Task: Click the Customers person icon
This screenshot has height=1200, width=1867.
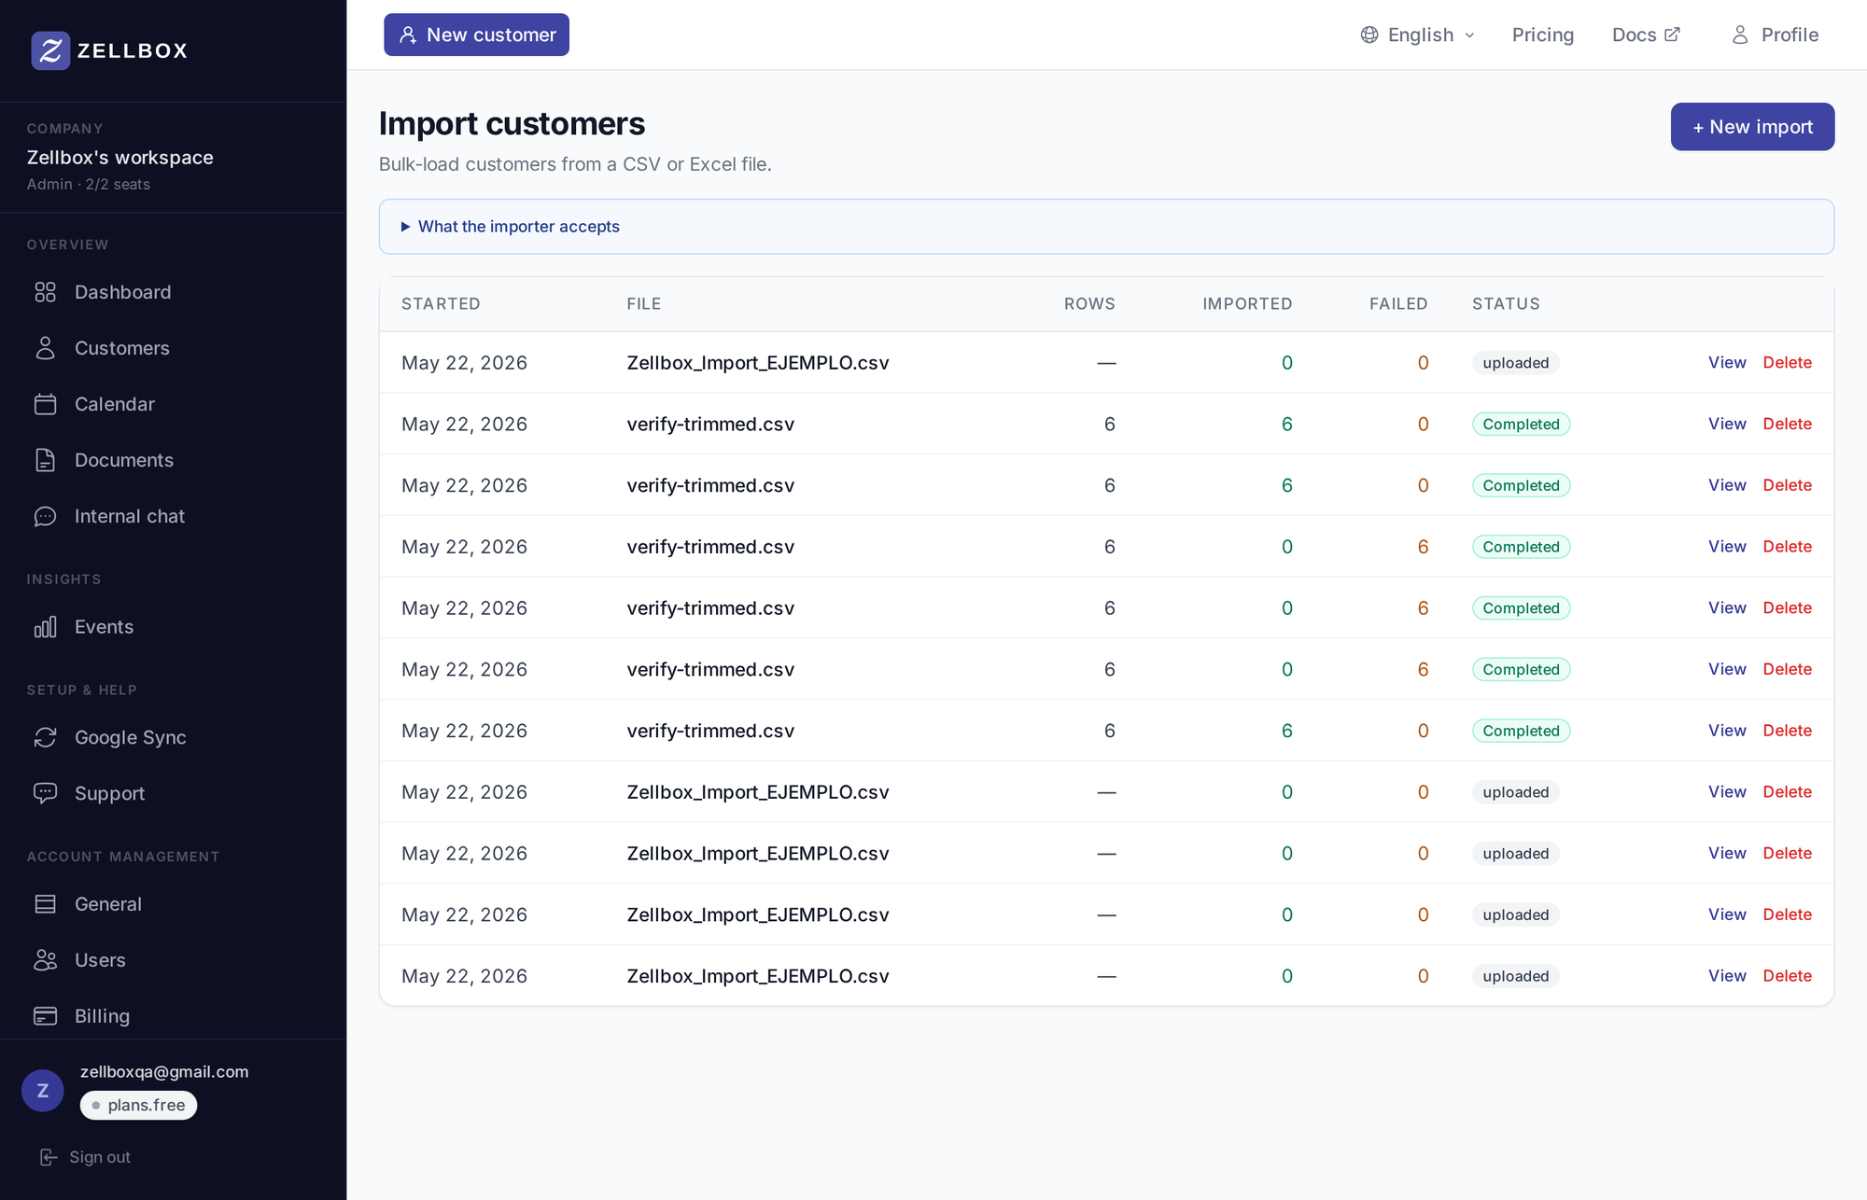Action: [x=45, y=348]
